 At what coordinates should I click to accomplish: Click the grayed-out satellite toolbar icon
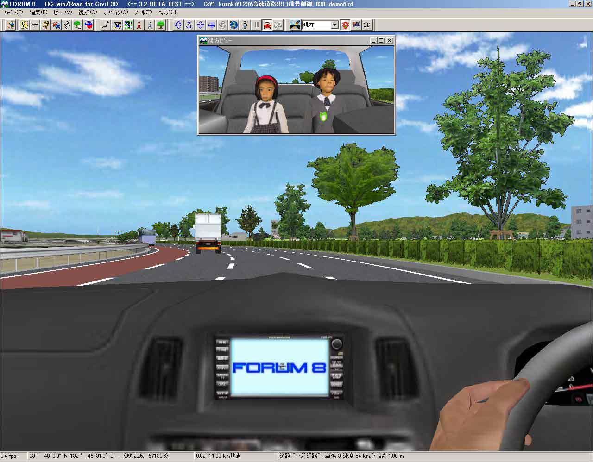223,25
